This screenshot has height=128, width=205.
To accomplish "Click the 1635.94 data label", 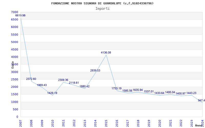I will 138,90.
